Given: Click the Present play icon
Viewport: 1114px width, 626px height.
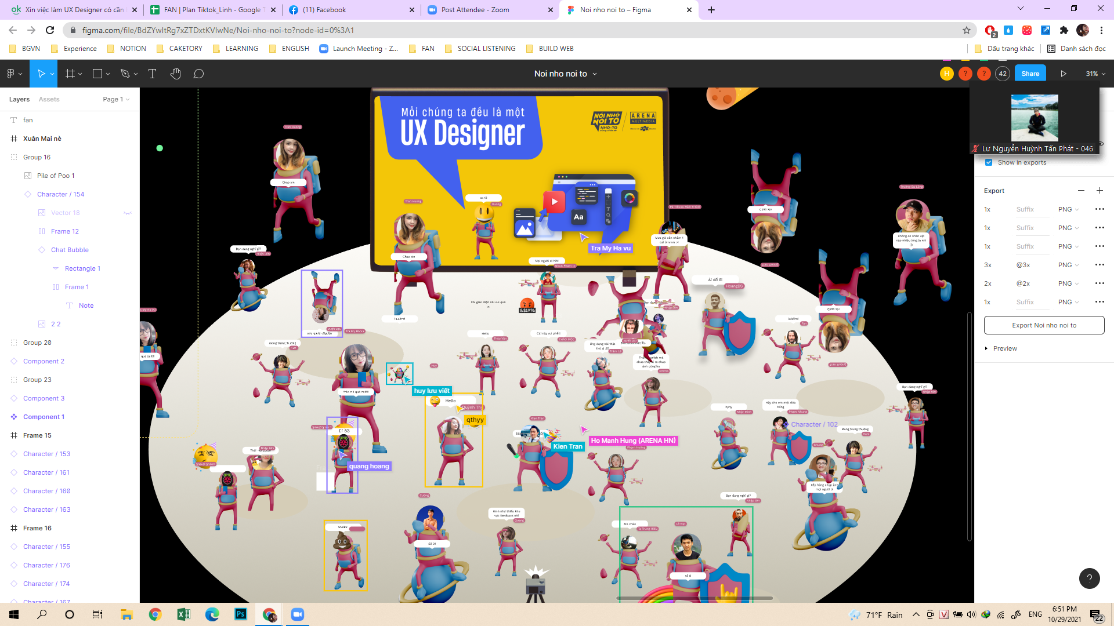Looking at the screenshot, I should (x=1063, y=74).
